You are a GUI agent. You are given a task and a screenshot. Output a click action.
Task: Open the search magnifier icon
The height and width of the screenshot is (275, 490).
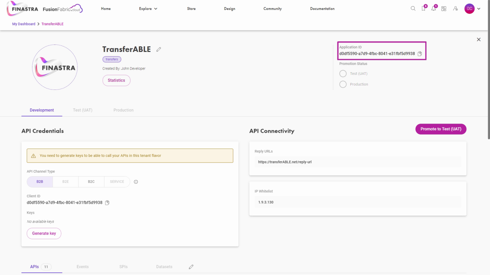click(413, 9)
